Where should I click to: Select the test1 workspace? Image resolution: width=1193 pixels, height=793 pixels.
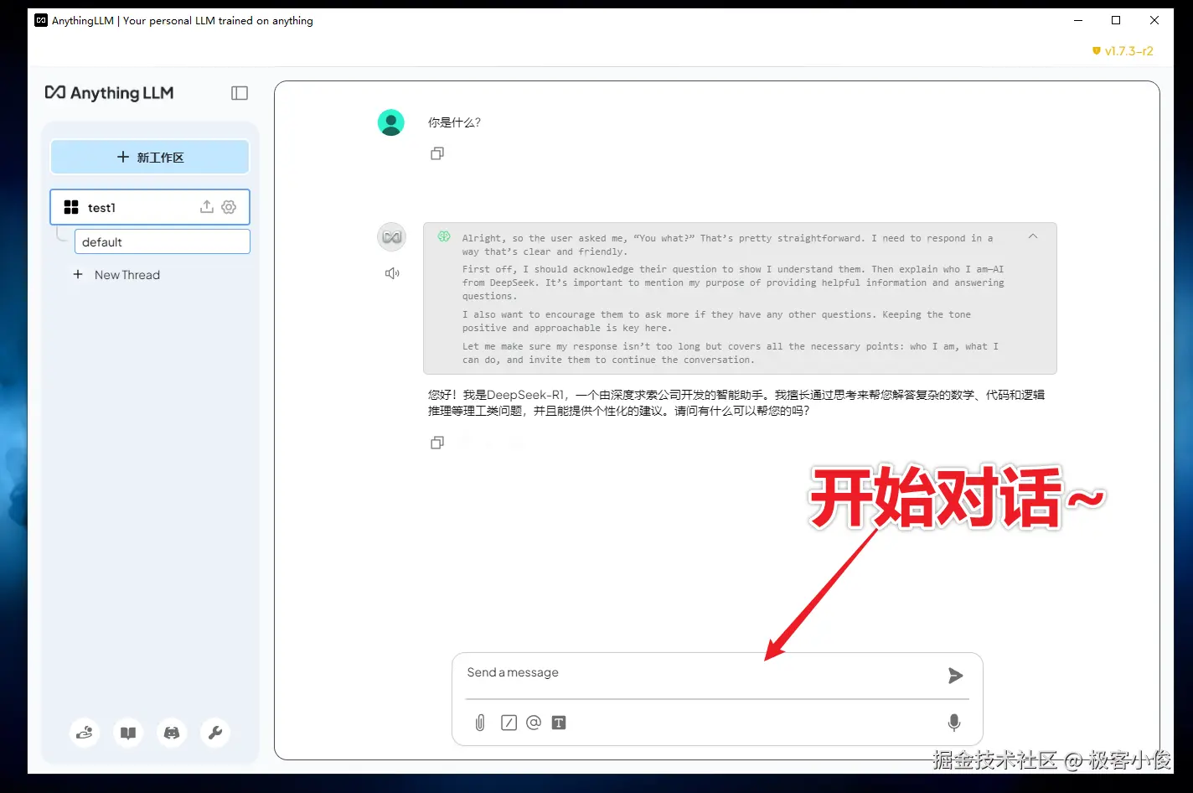click(x=150, y=207)
